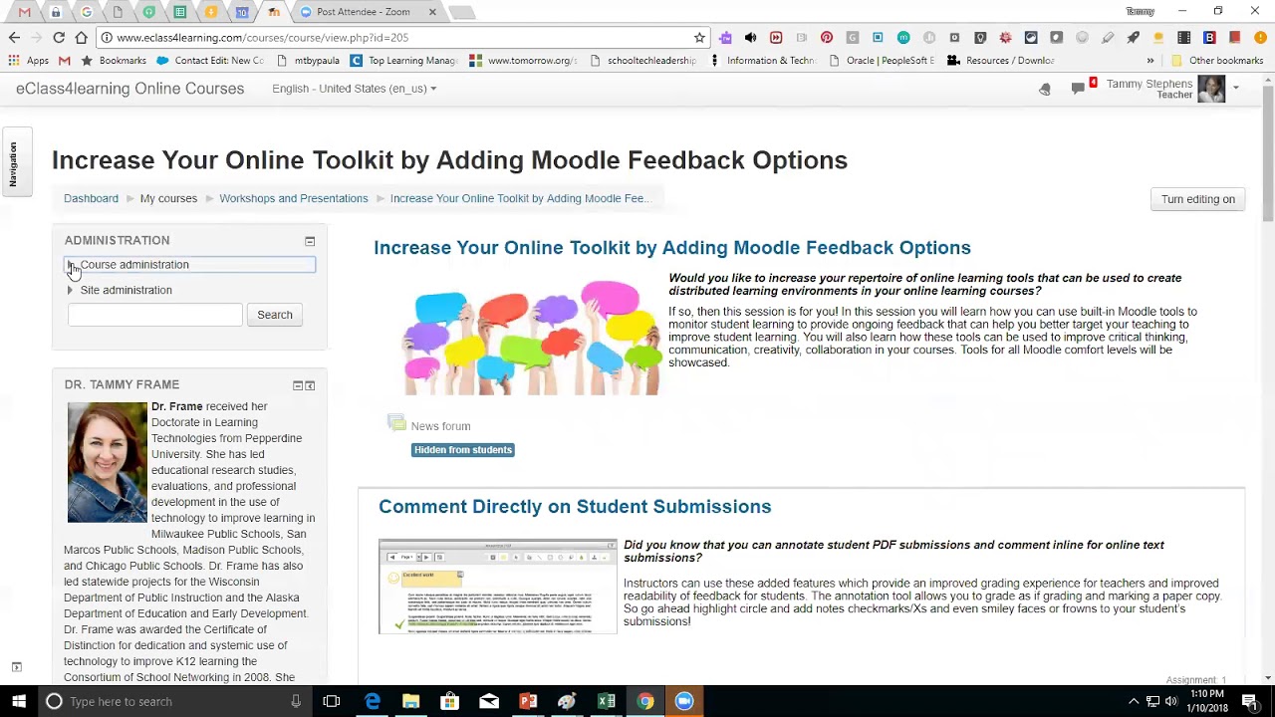Open the News forum icon
Viewport: 1275px width, 717px height.
pyautogui.click(x=396, y=424)
